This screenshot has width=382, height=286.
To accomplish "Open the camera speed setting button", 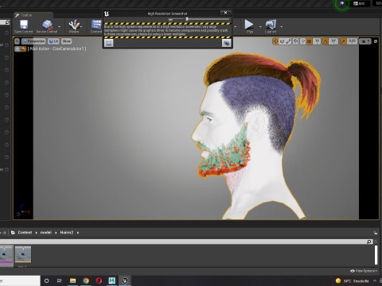I will (x=365, y=41).
